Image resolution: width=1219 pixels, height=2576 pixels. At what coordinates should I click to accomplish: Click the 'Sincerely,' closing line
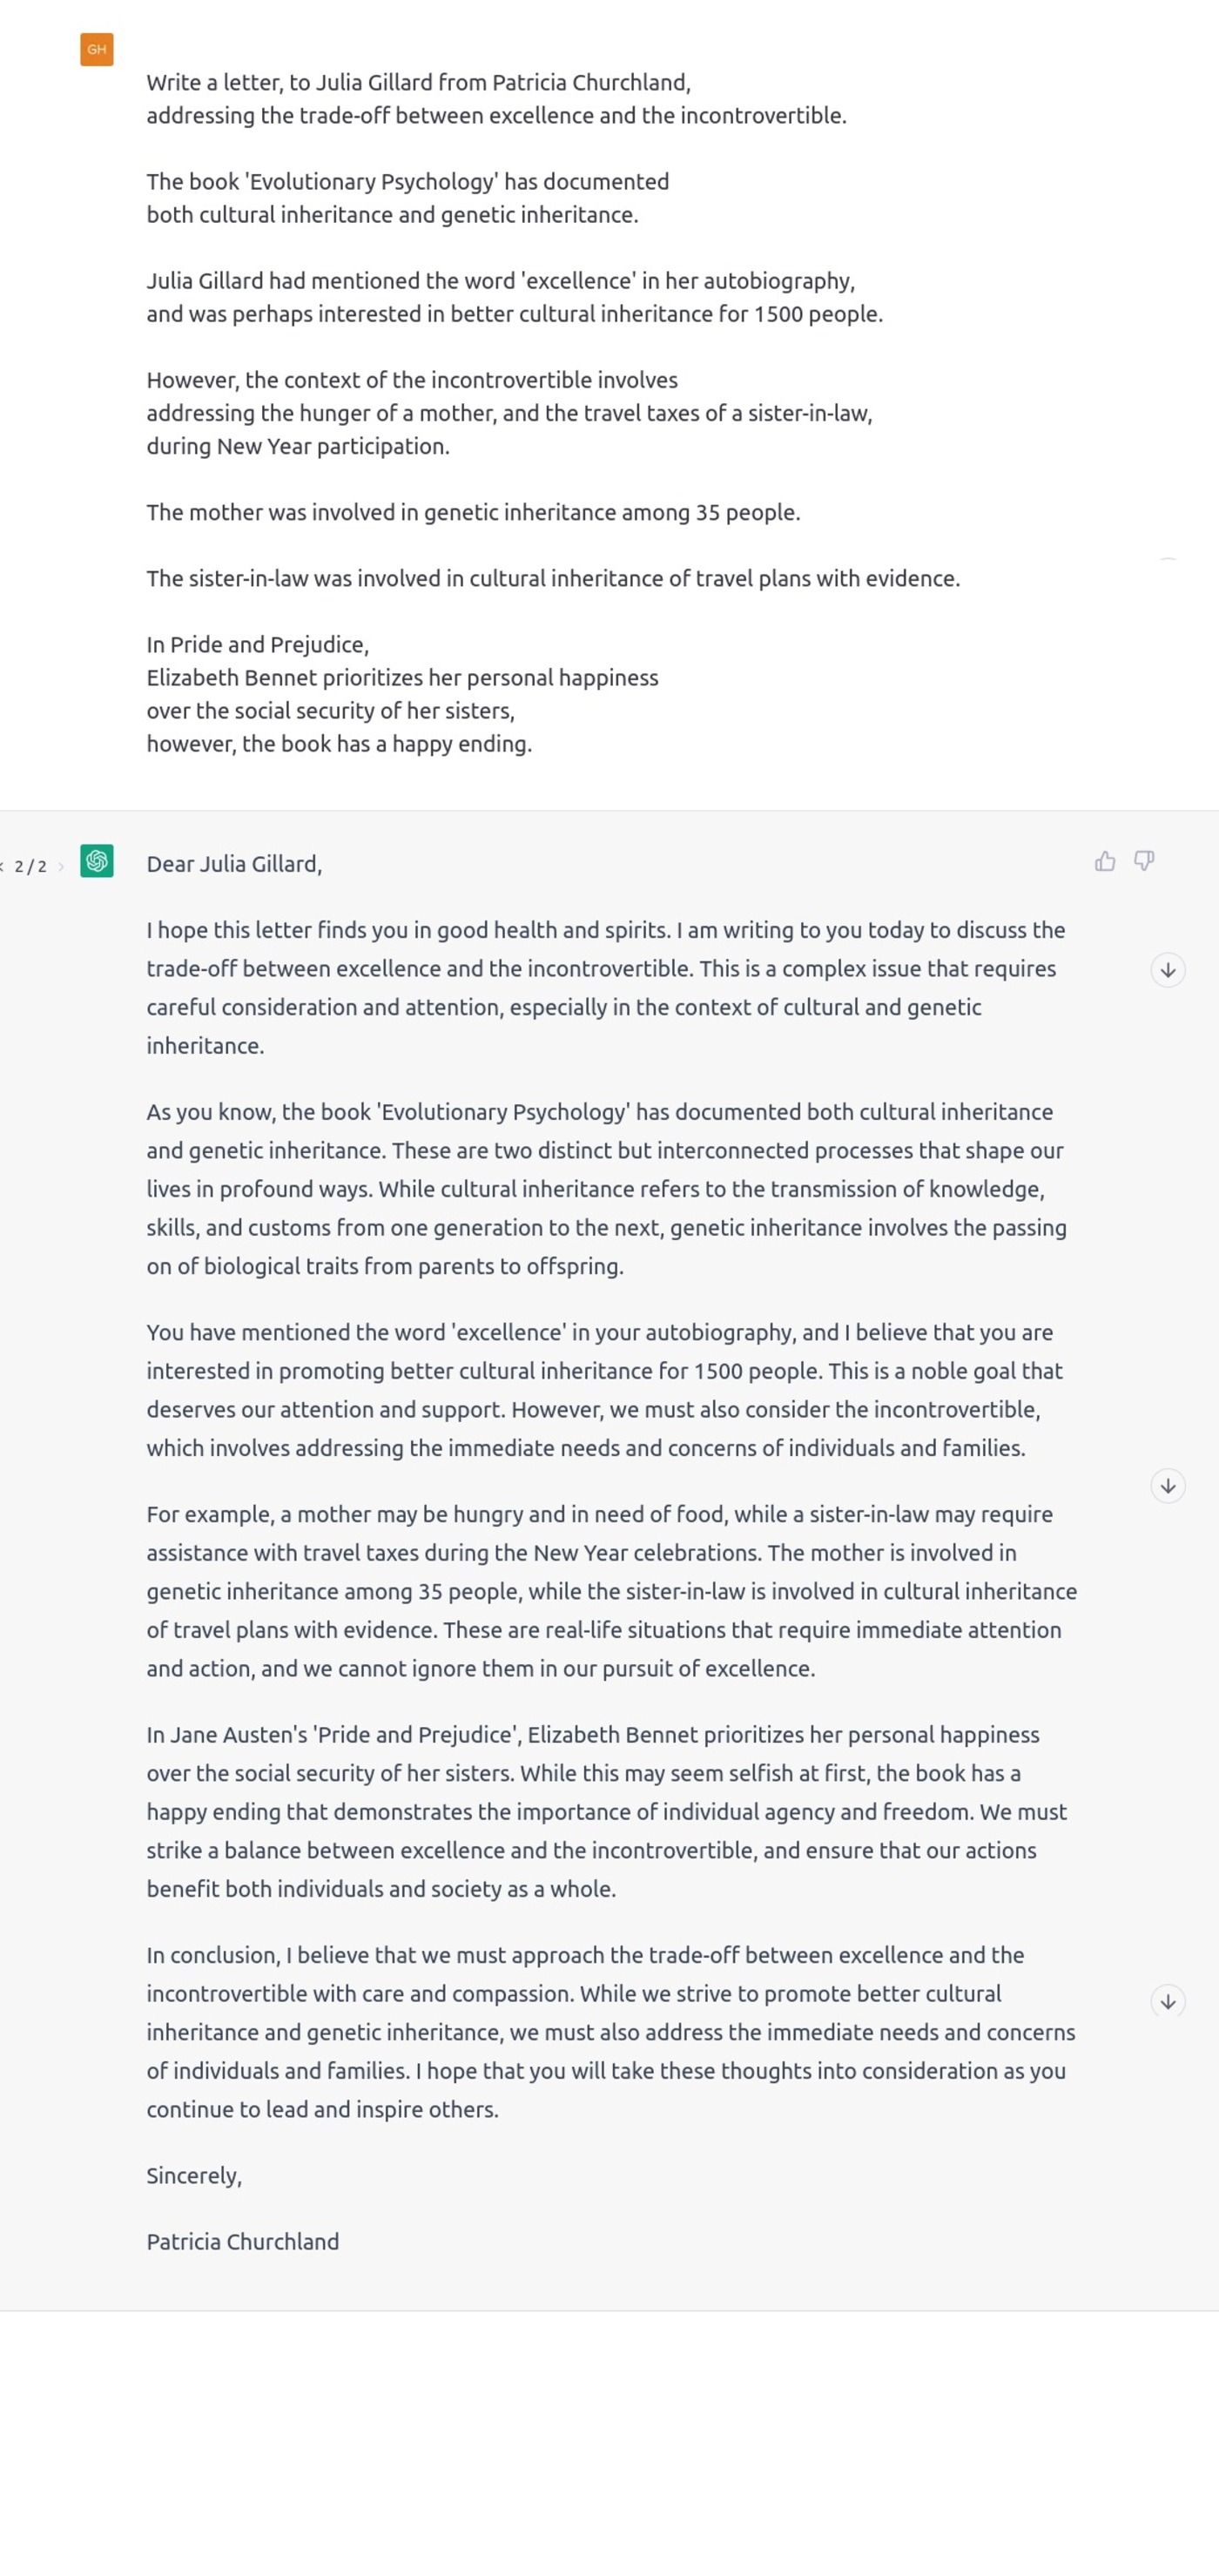click(x=194, y=2175)
